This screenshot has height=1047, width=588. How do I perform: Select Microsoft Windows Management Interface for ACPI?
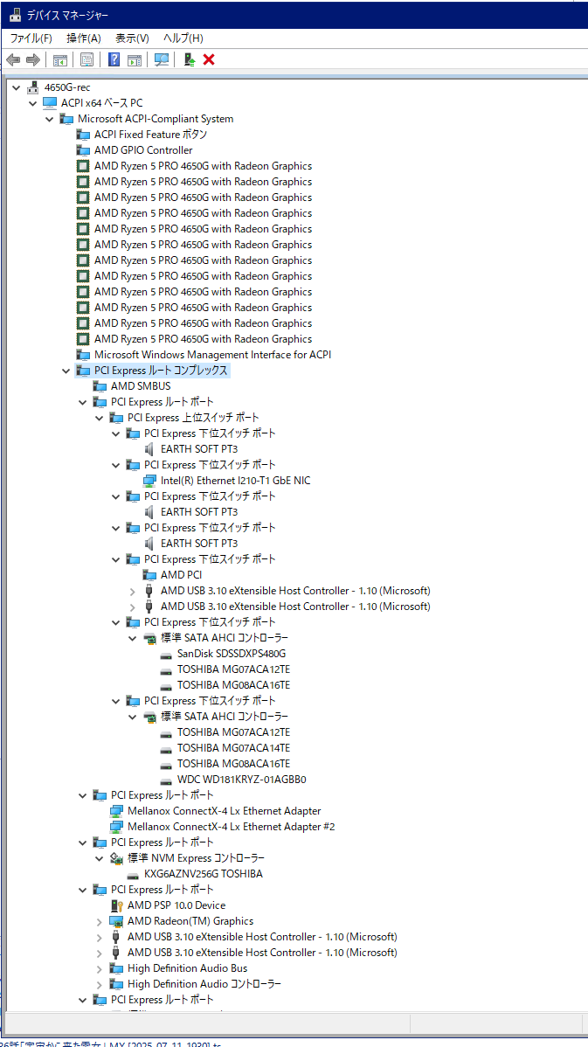click(212, 355)
